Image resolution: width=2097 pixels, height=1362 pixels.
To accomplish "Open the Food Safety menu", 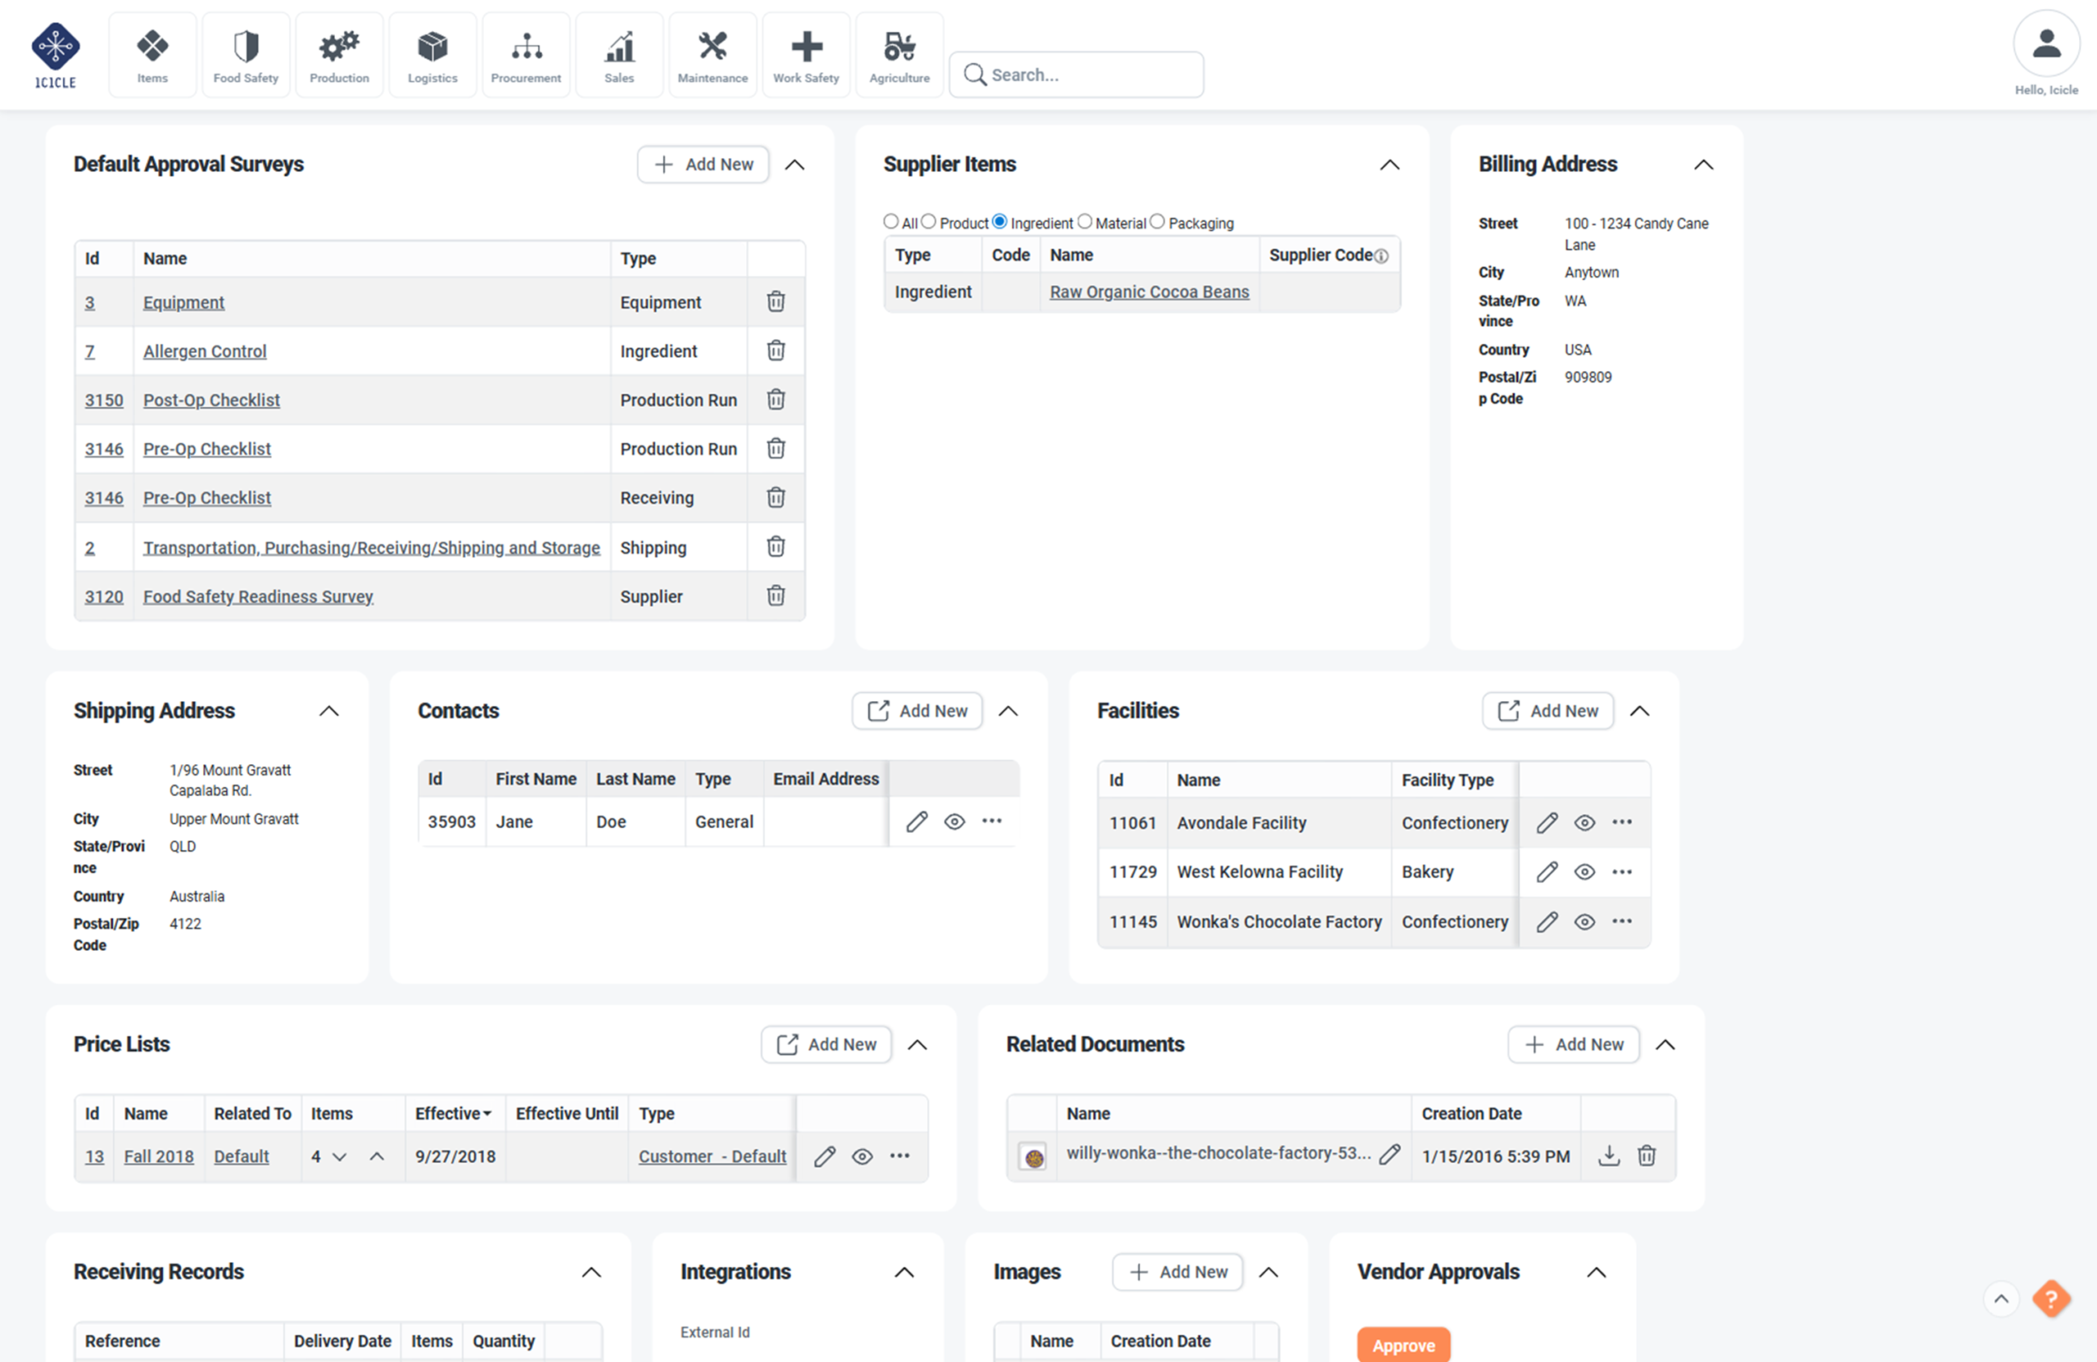I will pos(245,55).
